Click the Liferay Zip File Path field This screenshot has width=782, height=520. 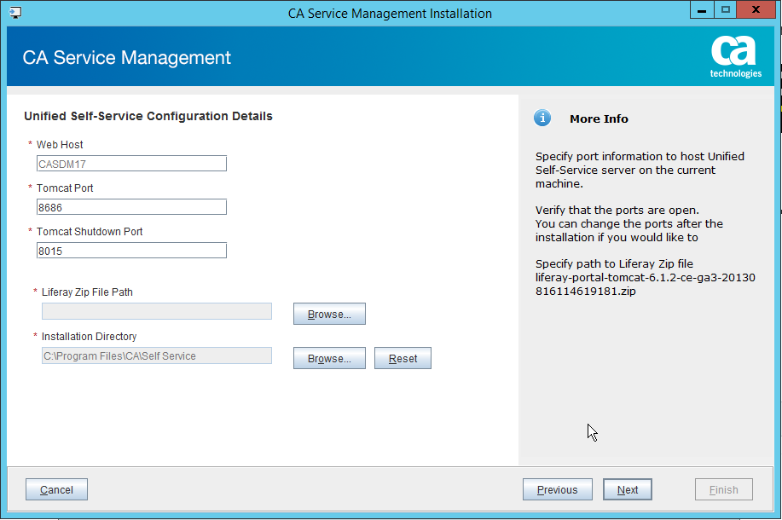156,310
